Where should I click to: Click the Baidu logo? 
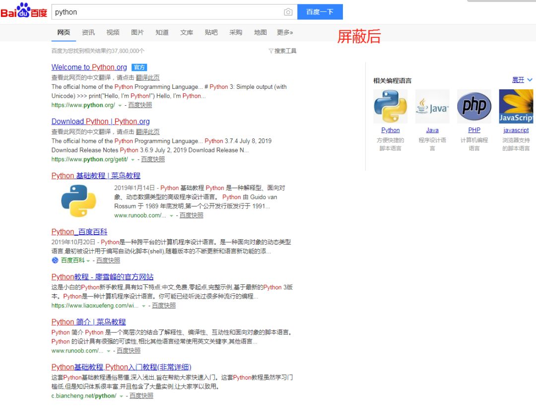coord(23,11)
